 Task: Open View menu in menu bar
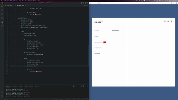[x=20, y=1]
